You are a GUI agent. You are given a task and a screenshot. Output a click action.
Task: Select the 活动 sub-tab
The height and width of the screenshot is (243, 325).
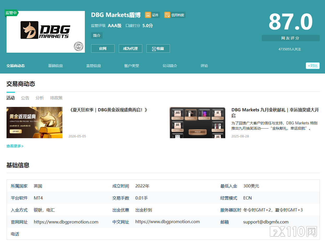coord(11,98)
